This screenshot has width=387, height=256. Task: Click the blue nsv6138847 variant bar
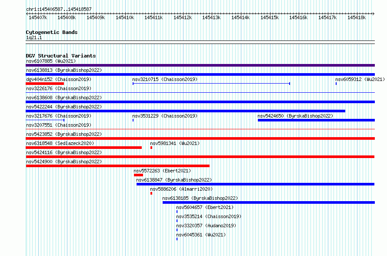click(255, 184)
